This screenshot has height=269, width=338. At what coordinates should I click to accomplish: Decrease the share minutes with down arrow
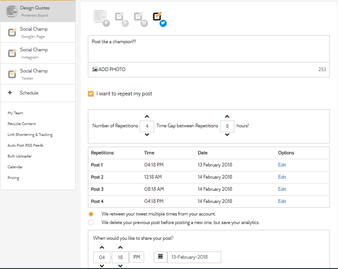click(120, 266)
